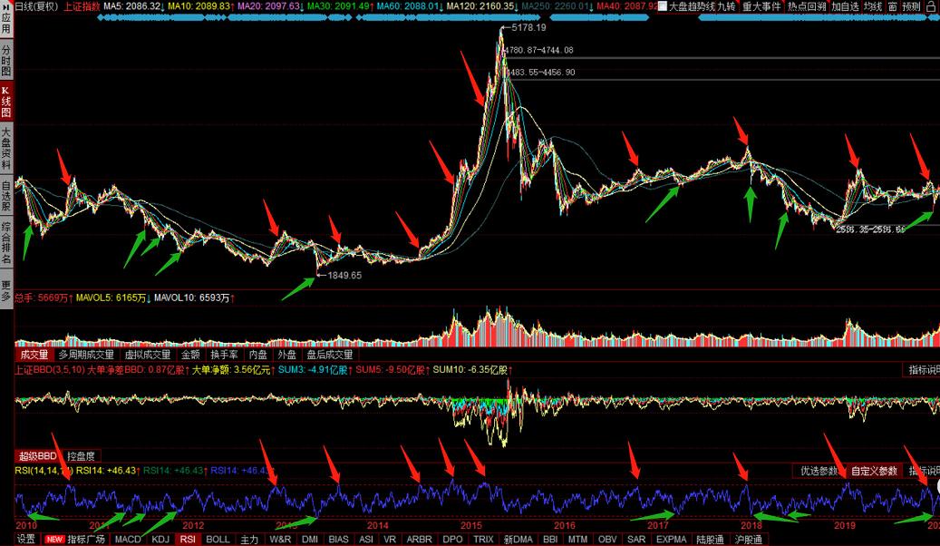Select the BBI indicator tab
The height and width of the screenshot is (546, 940).
pyautogui.click(x=550, y=540)
